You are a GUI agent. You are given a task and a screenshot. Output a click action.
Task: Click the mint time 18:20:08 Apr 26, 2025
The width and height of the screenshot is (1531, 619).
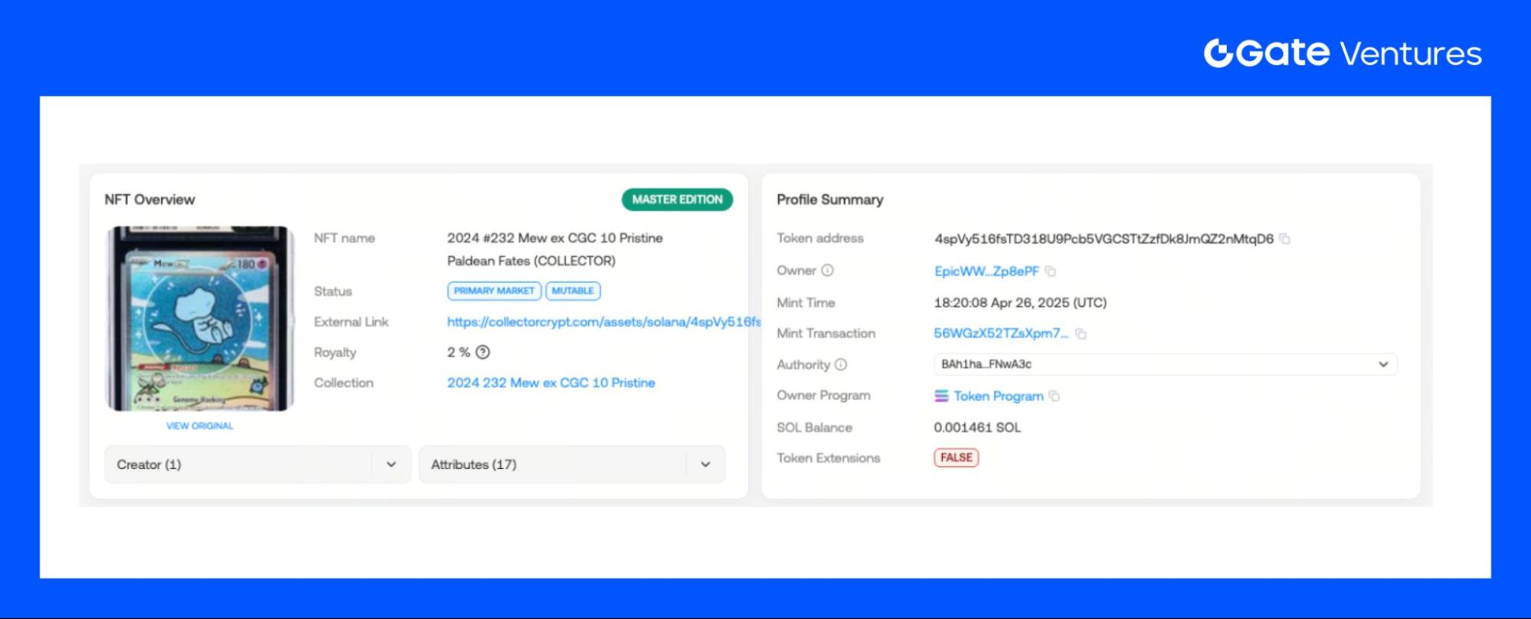pyautogui.click(x=1020, y=302)
